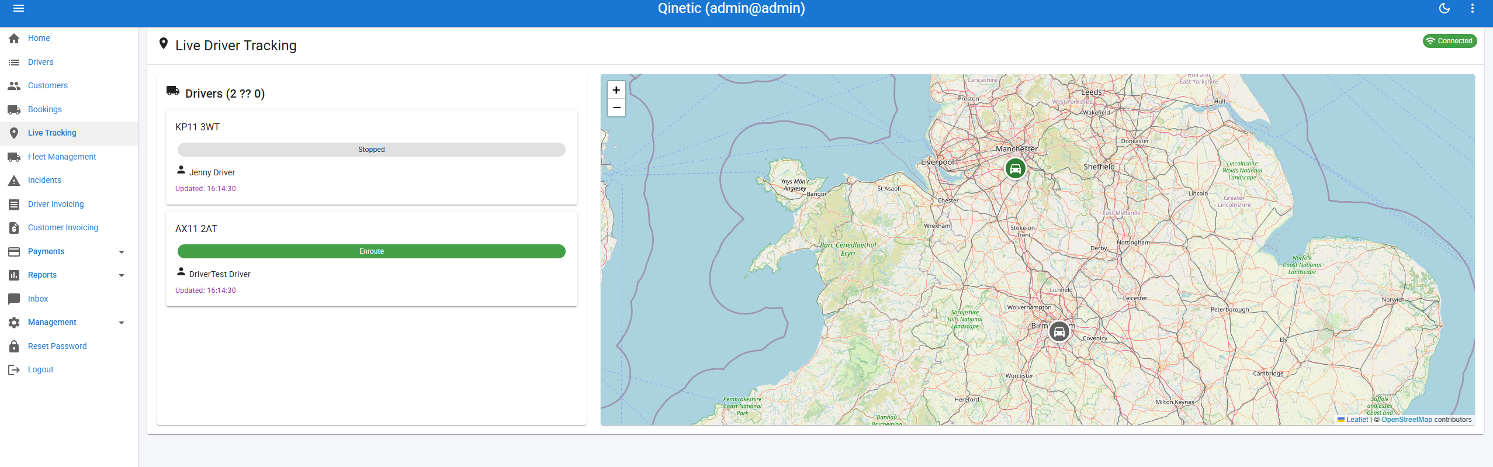Click the Drivers (2 ?? 0) heading
Viewport: 1493px width, 467px height.
tap(225, 94)
